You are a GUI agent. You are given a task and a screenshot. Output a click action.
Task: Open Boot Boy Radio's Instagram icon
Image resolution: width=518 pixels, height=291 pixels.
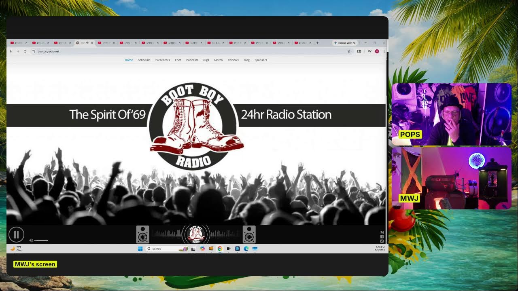tap(382, 232)
